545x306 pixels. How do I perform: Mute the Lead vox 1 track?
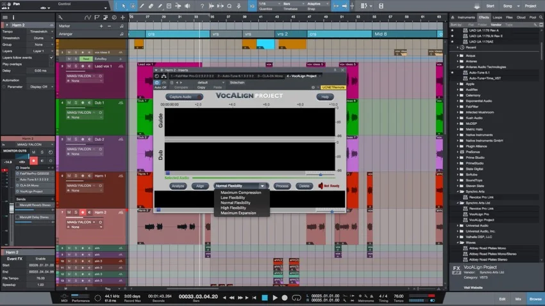[69, 67]
